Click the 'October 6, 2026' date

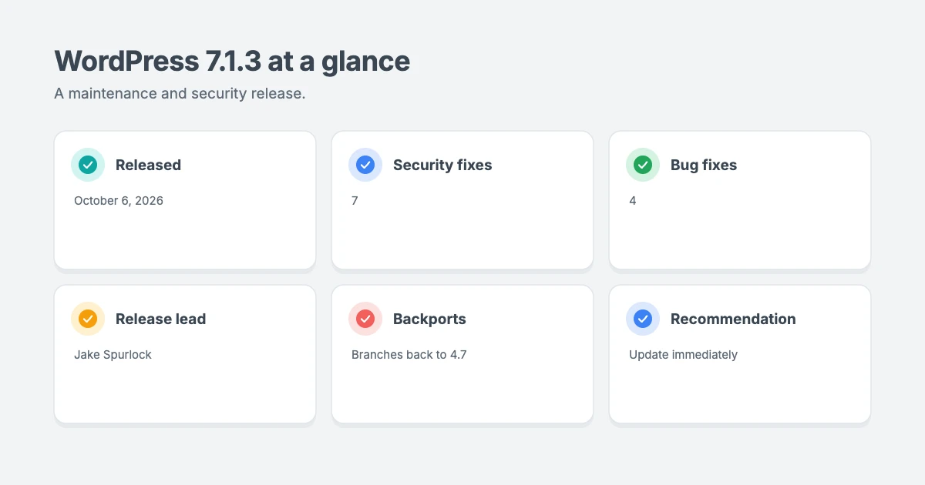[119, 201]
